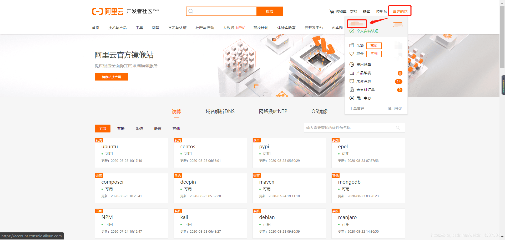Open the maven mirror card
Viewport: 505px width, 240px height.
click(x=289, y=188)
